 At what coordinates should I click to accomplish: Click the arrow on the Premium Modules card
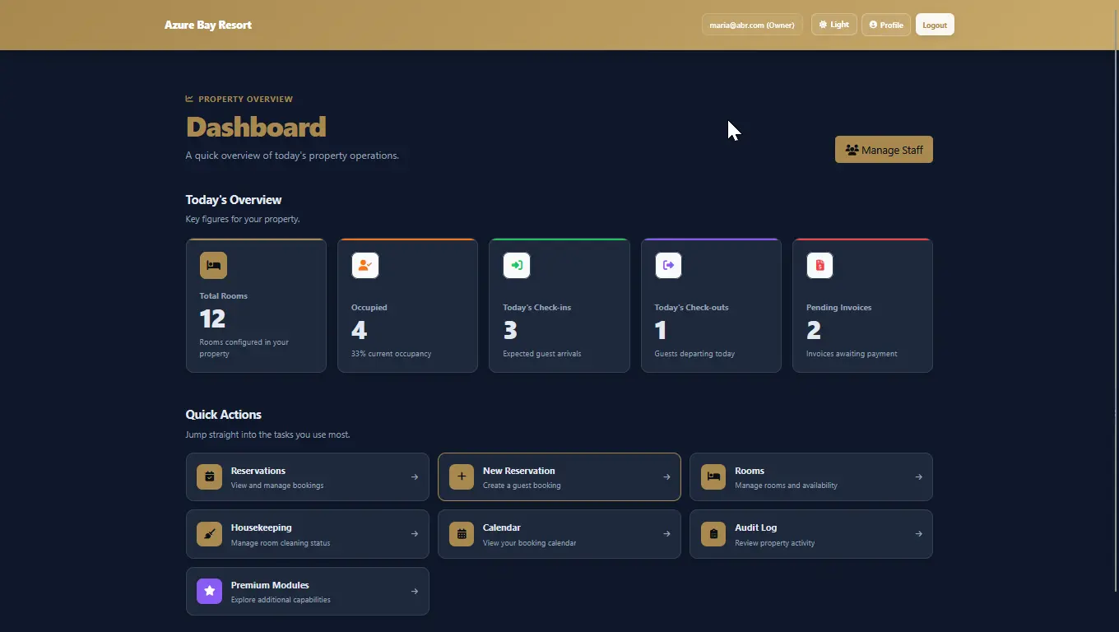(415, 591)
